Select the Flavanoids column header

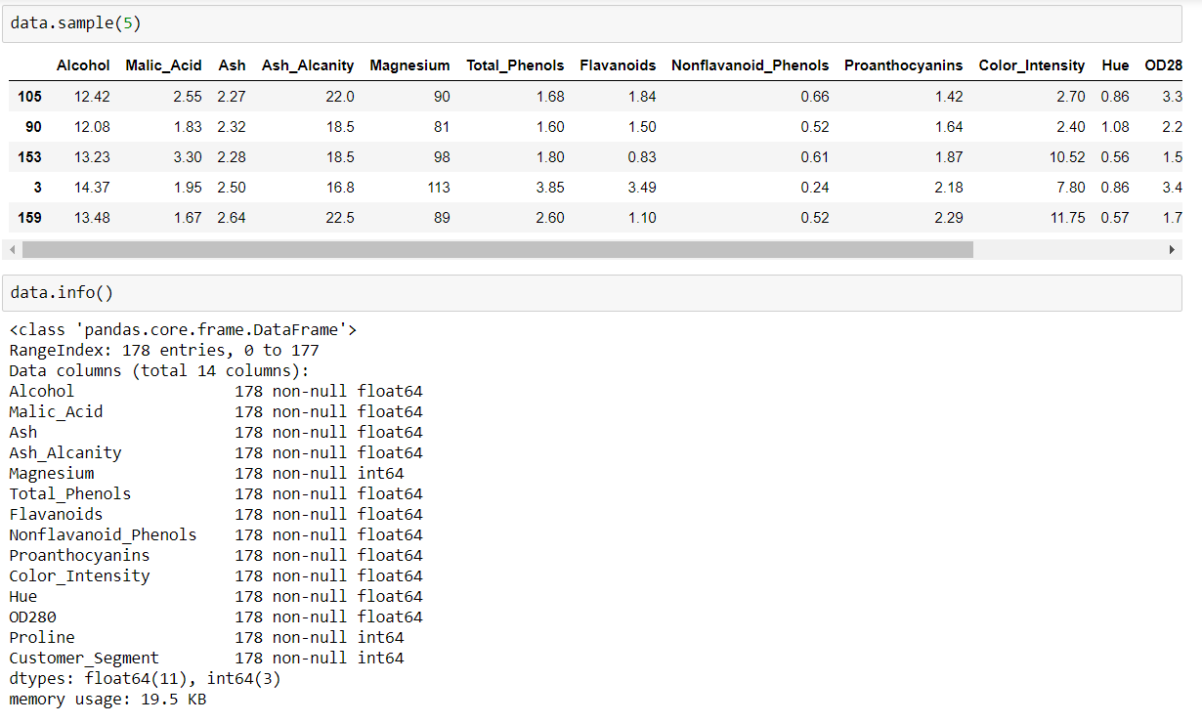click(x=618, y=65)
